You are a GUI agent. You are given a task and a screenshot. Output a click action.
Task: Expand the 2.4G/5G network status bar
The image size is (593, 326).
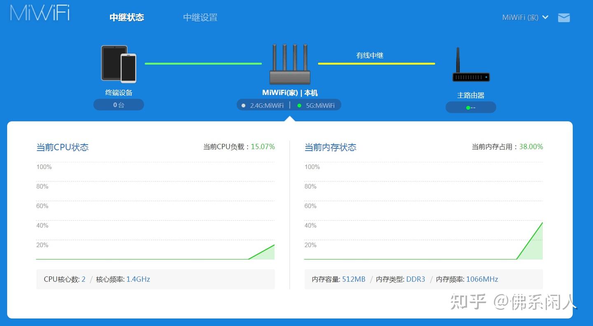(289, 105)
